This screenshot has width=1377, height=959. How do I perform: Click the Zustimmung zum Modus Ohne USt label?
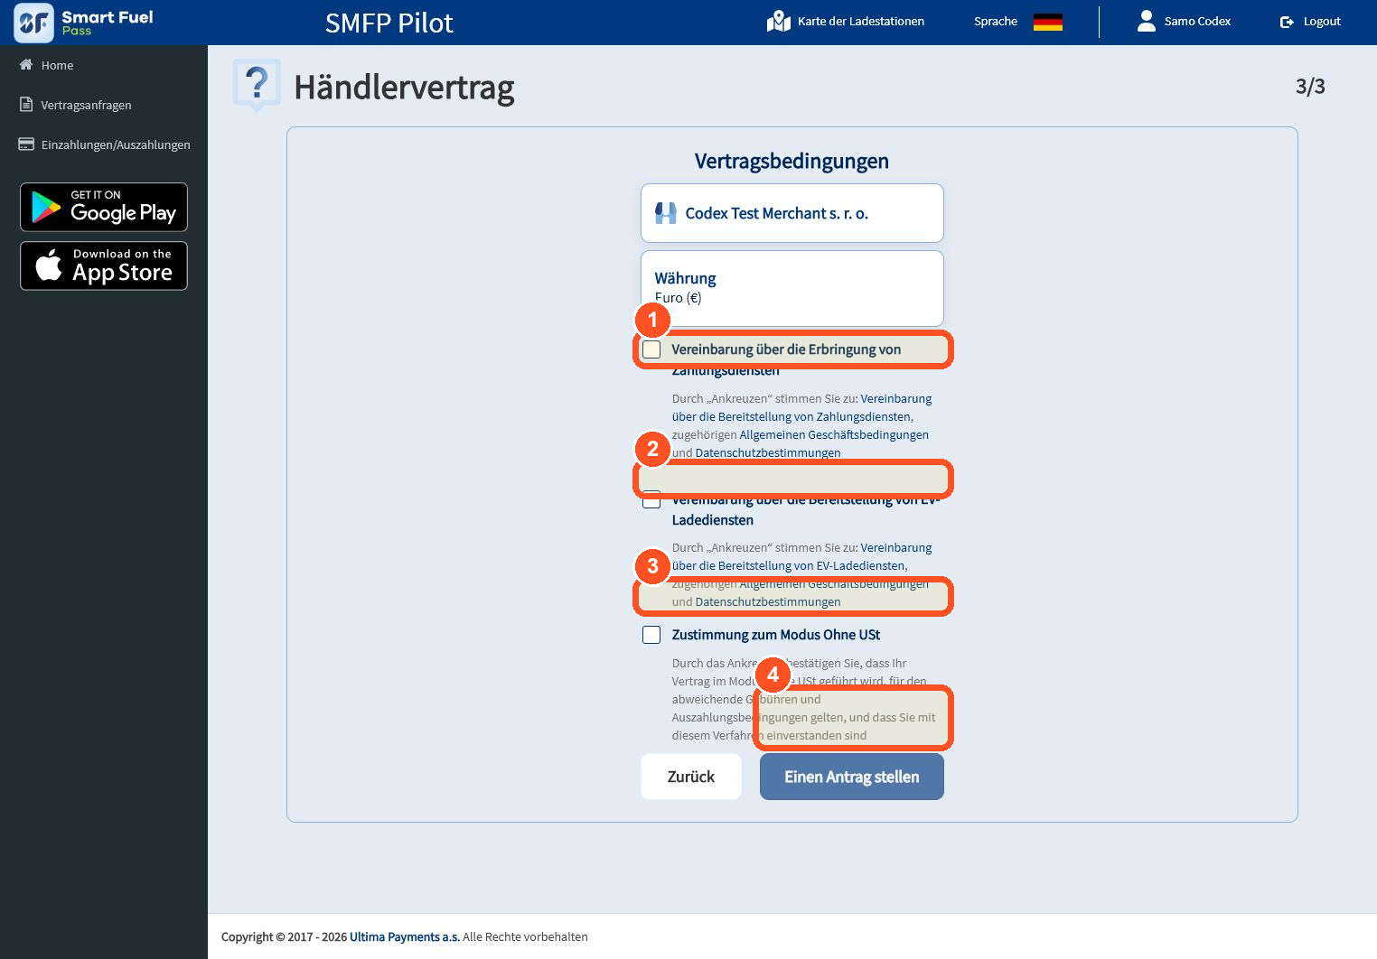point(775,635)
